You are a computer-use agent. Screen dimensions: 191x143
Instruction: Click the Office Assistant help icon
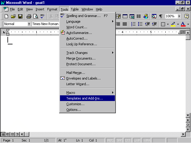pyautogui.click(x=187, y=16)
